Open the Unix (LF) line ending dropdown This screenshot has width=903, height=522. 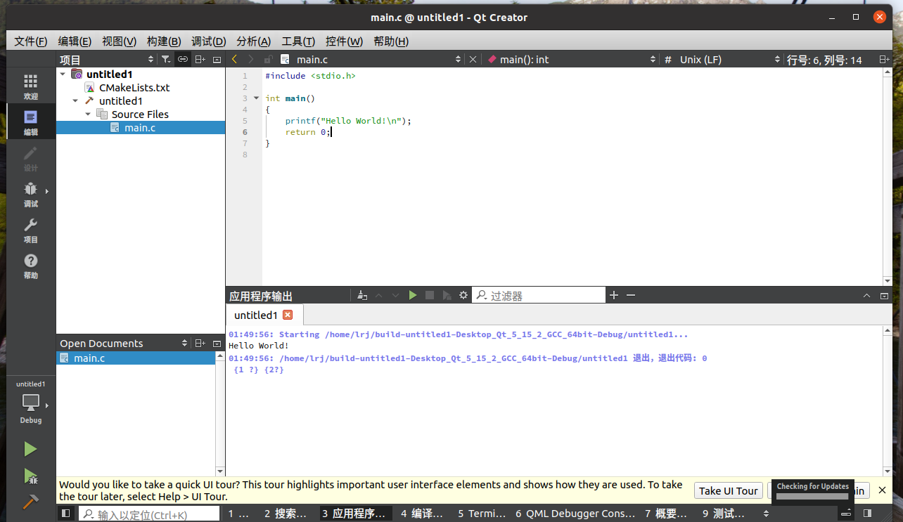[x=729, y=60]
